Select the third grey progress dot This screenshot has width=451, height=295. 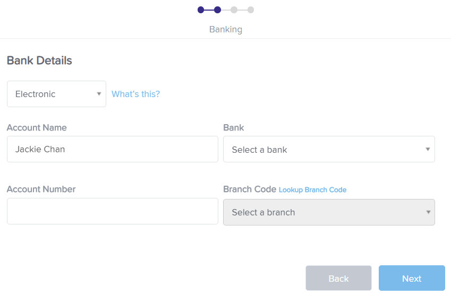point(234,10)
